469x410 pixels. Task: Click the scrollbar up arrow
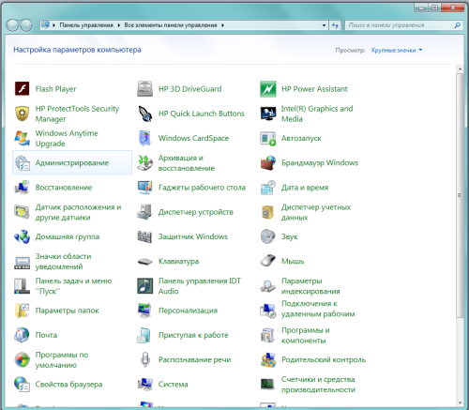460,68
